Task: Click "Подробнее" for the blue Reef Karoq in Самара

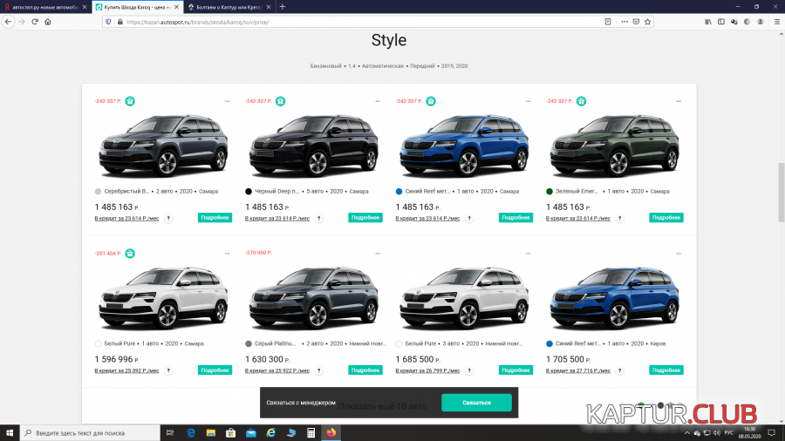Action: (x=516, y=218)
